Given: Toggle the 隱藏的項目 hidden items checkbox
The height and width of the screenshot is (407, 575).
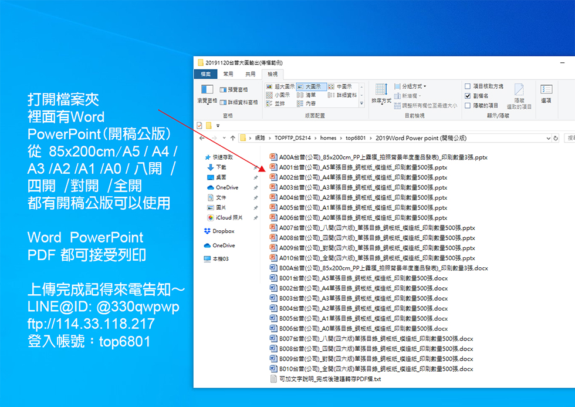Looking at the screenshot, I should tap(468, 106).
